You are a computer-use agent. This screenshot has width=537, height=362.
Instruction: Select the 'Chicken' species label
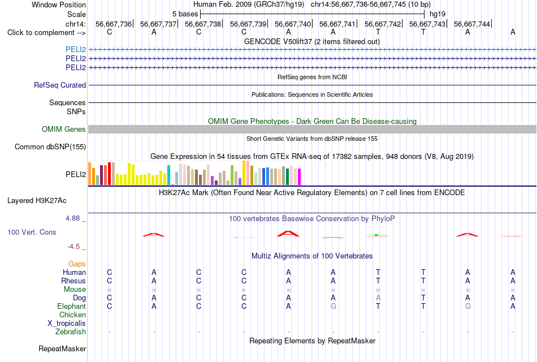point(72,314)
